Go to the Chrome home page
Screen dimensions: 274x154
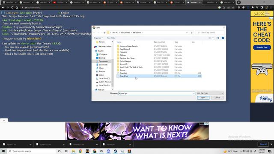(17, 8)
